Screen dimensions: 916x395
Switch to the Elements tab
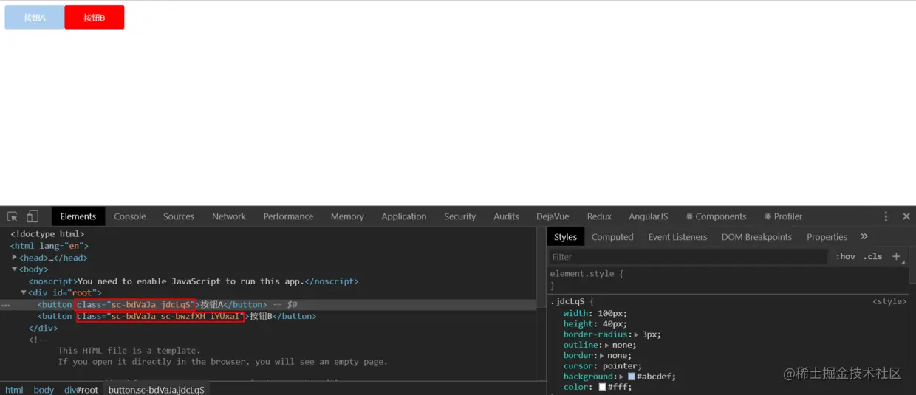coord(78,216)
